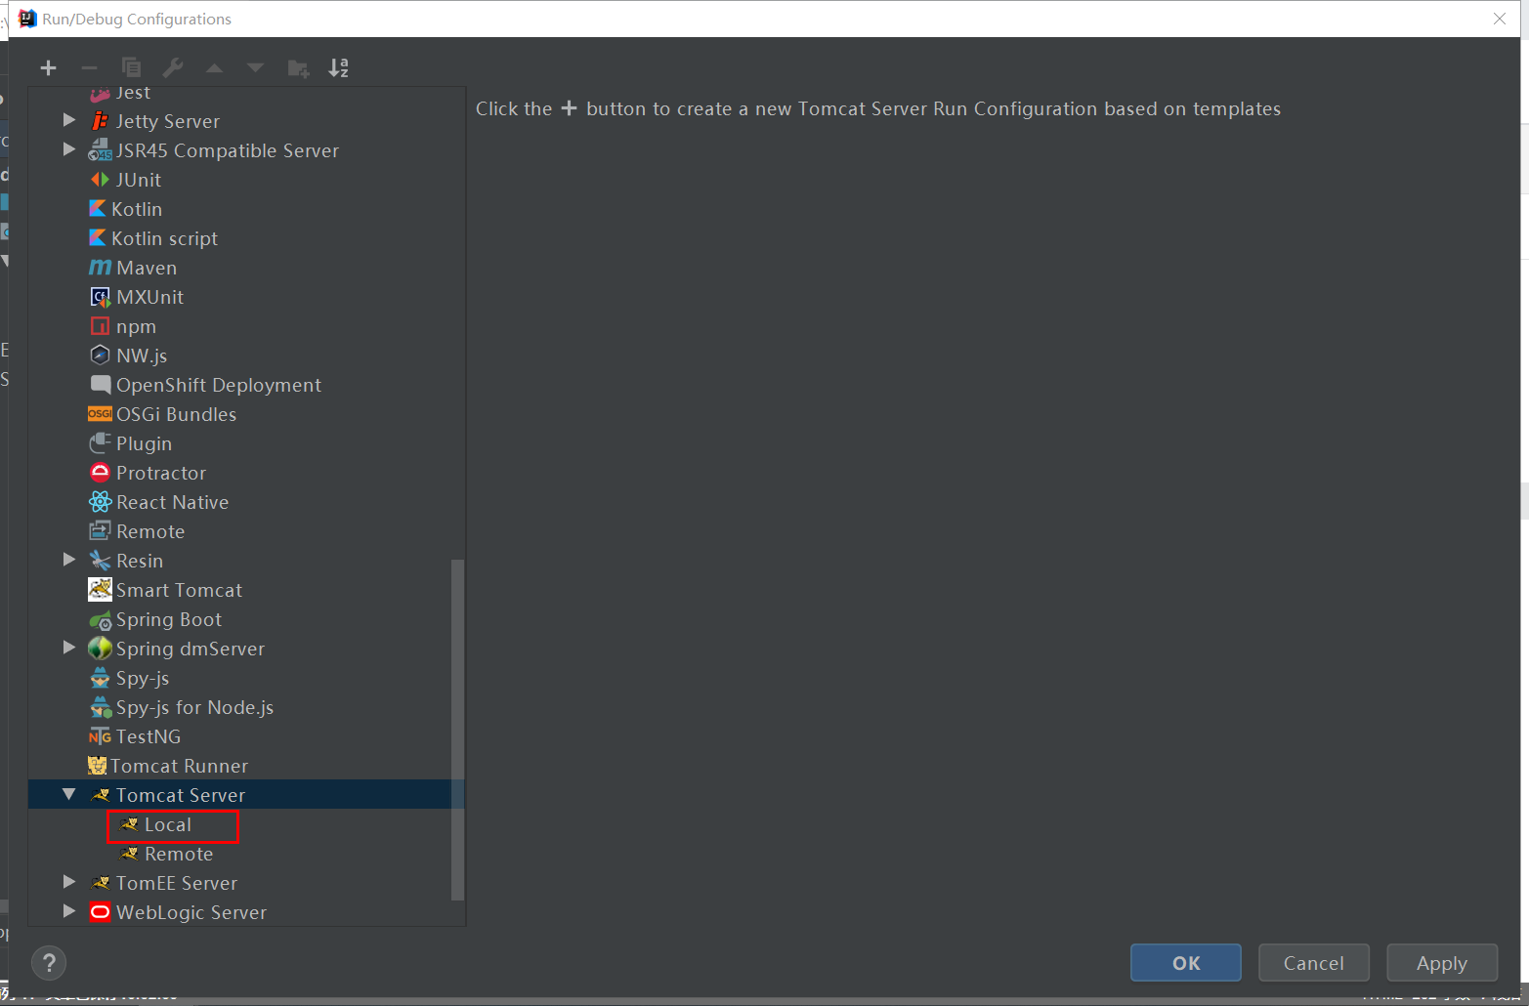
Task: Click the npm icon
Action: click(x=100, y=326)
